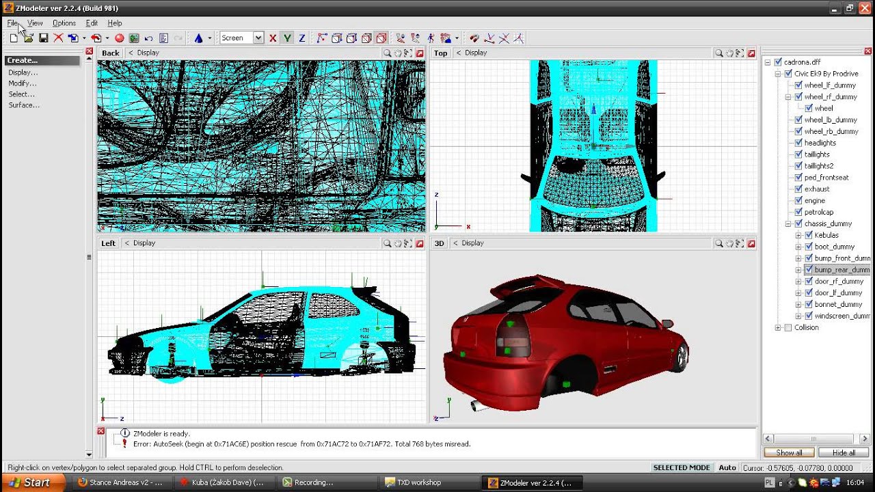
Task: Zoom the Back viewport with magnifier icon
Action: point(387,53)
